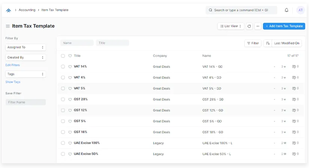309x168 pixels.
Task: Refresh the Item Tax Template list
Action: coord(249,26)
